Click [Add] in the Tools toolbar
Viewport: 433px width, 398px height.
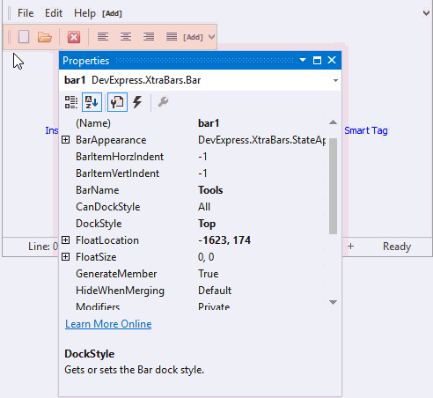[193, 37]
